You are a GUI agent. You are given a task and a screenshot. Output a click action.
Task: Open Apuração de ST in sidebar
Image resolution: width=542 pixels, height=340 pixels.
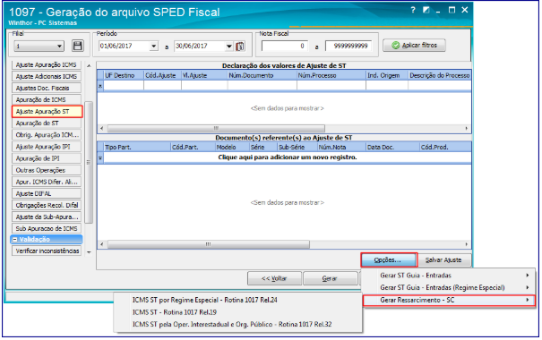point(47,123)
